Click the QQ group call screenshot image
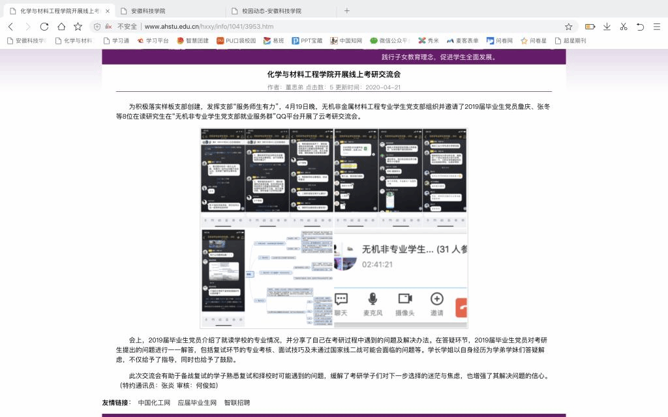The height and width of the screenshot is (417, 668). (400, 280)
